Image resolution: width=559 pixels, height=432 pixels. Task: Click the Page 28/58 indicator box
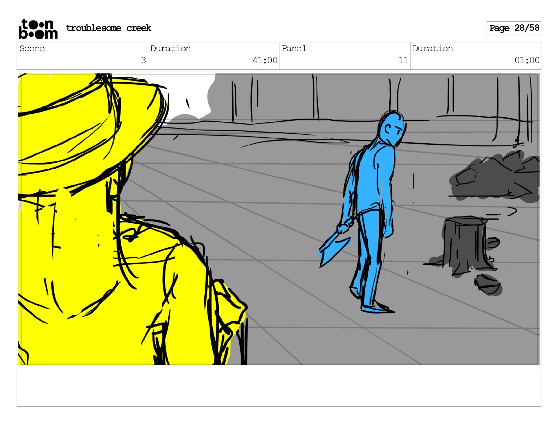click(513, 28)
